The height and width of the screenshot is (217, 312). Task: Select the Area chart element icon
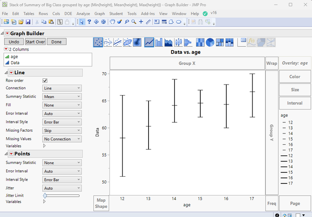pos(169,42)
